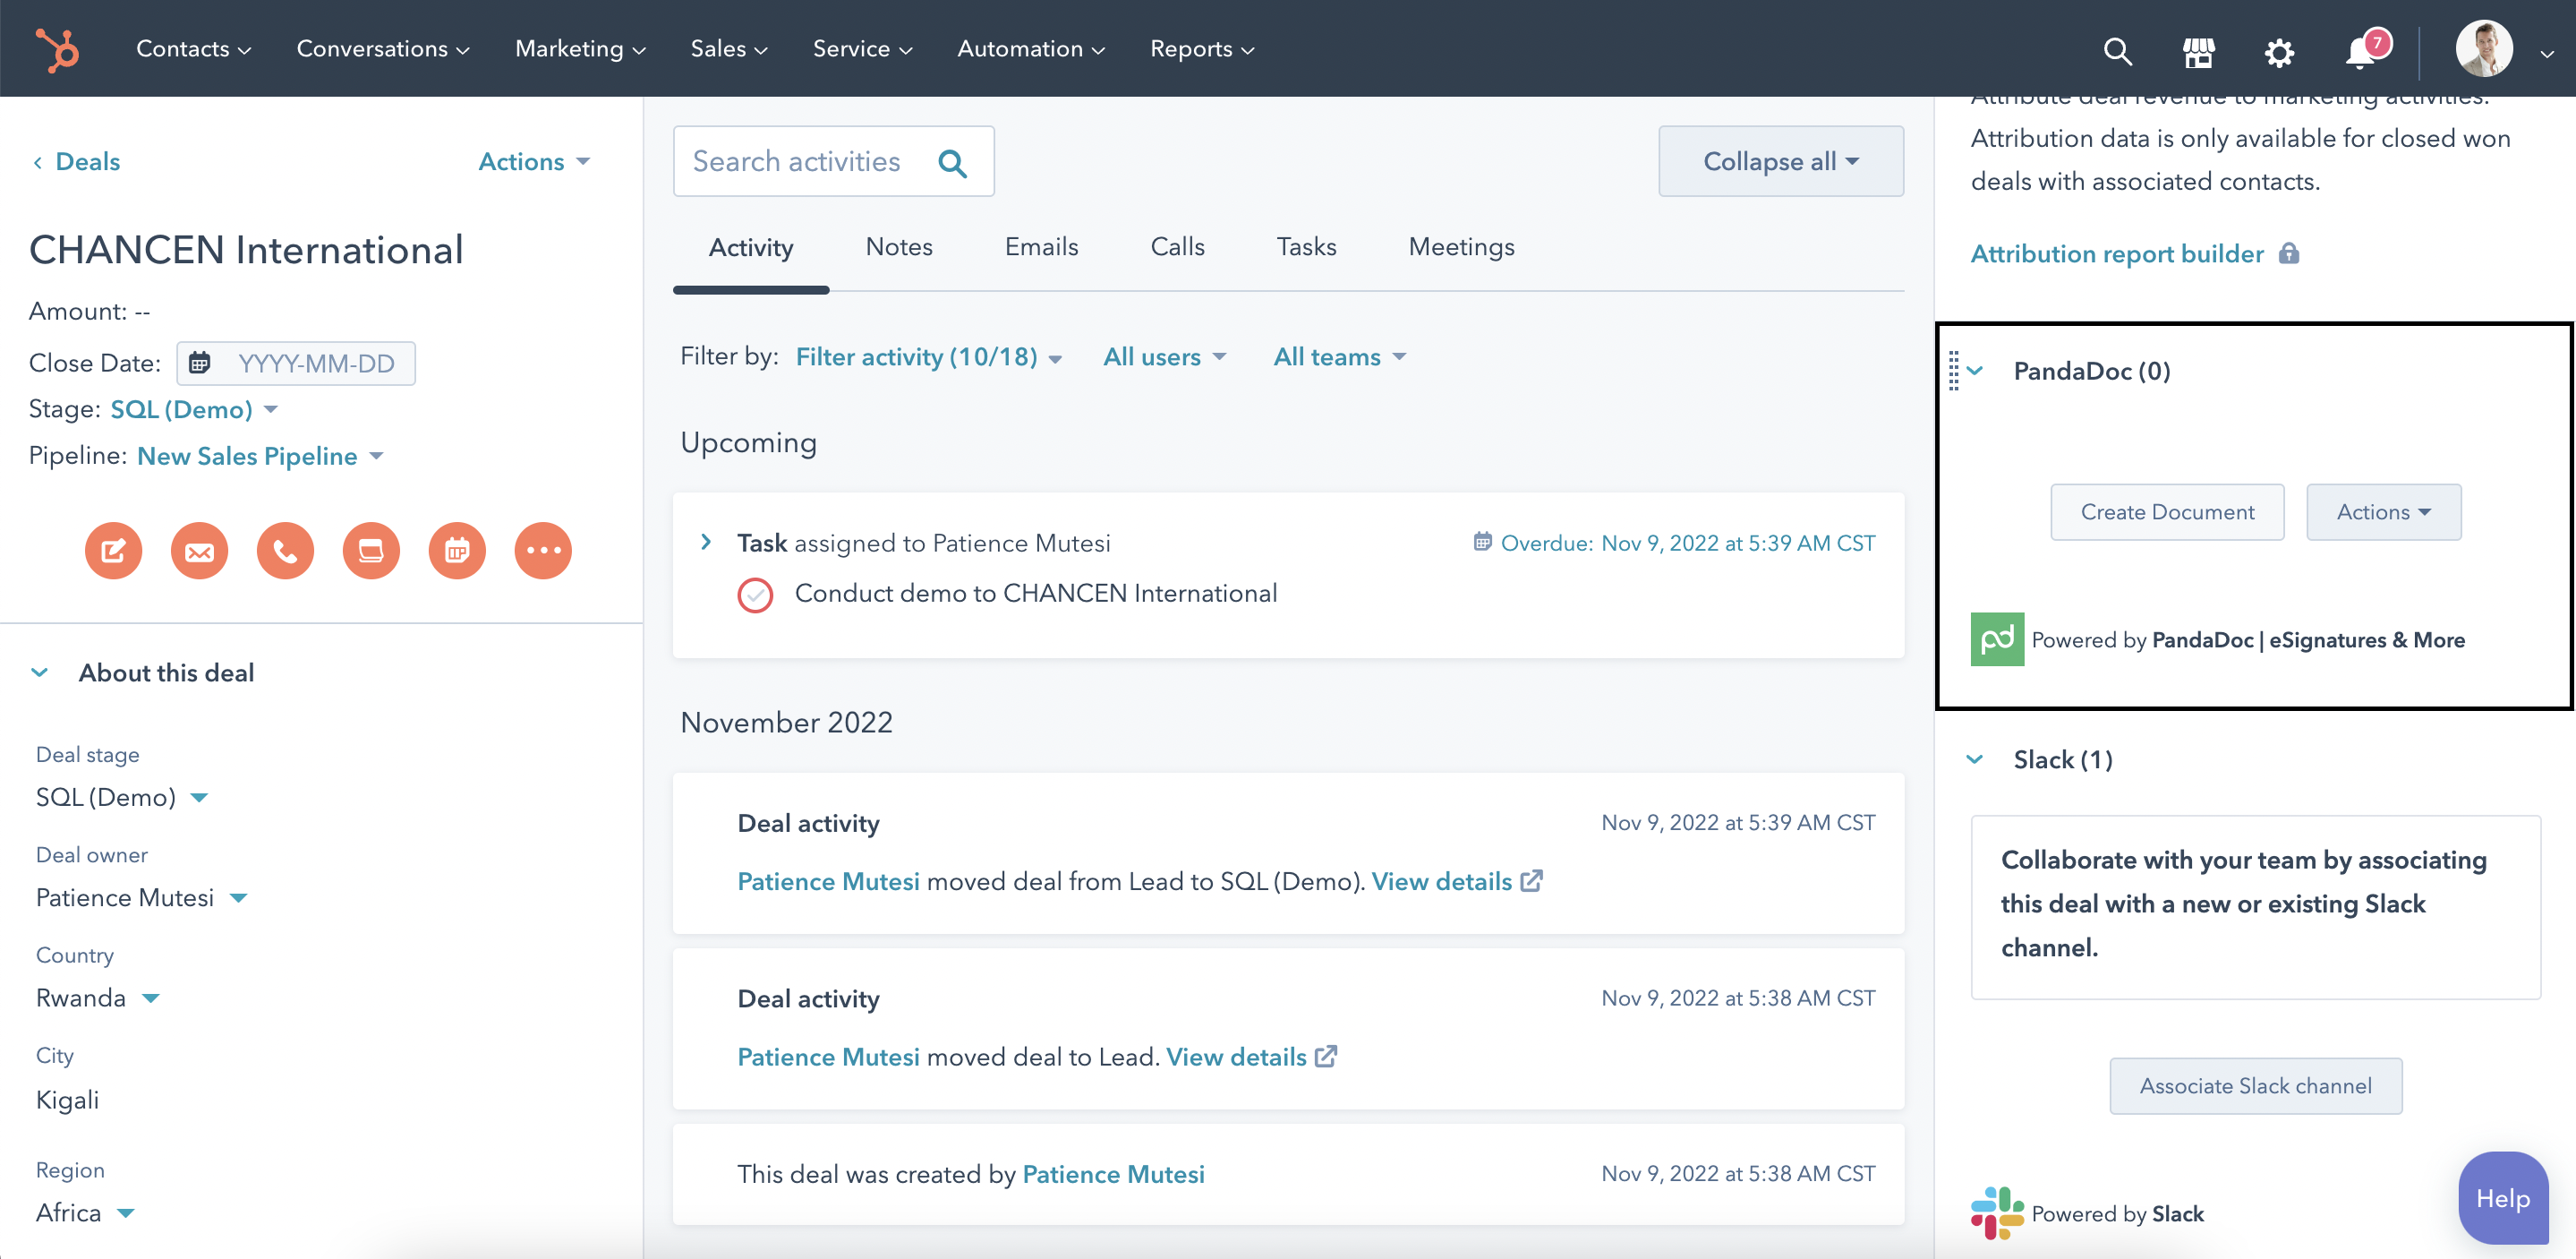Viewport: 2576px width, 1259px height.
Task: Click the Close Date calendar icon
Action: click(199, 363)
